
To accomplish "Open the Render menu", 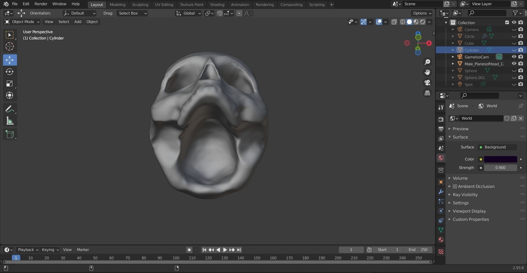I will (41, 4).
